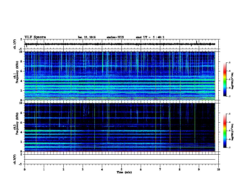Image resolution: width=246 pixels, height=190 pixels.
Task: Click the time axis tick label "3"
Action: pos(83,170)
